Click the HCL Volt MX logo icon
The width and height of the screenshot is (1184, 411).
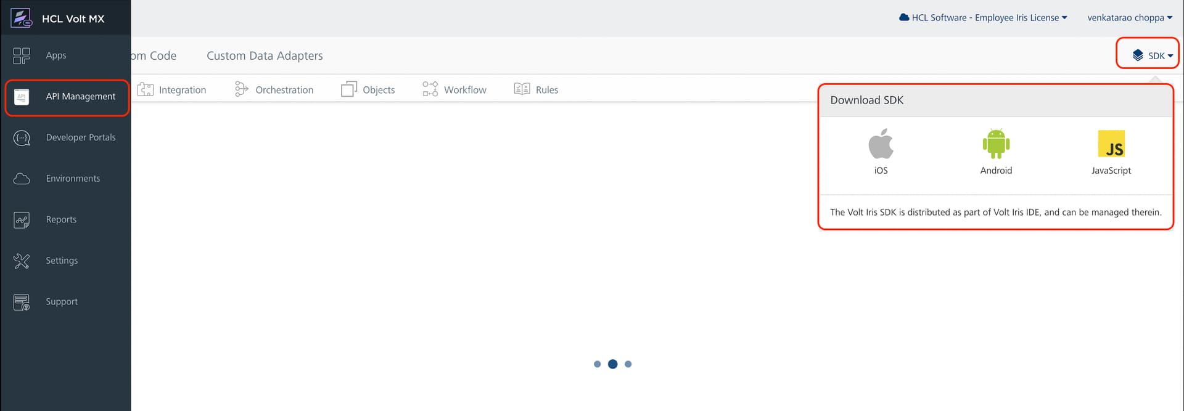coord(22,18)
